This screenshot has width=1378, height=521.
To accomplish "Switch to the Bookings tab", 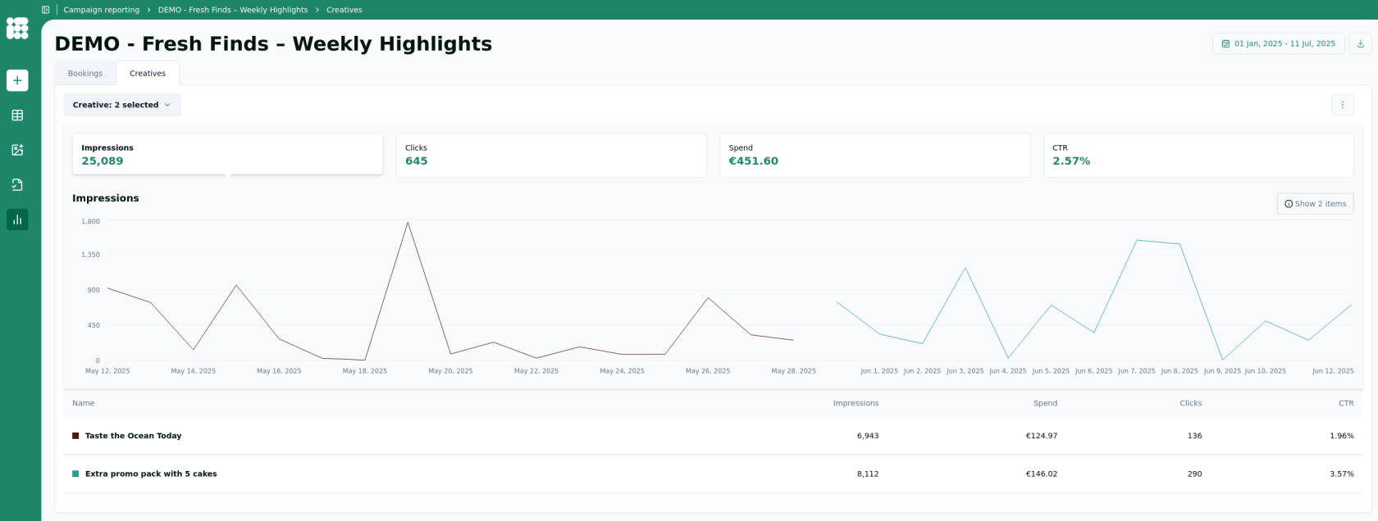I will coord(85,74).
